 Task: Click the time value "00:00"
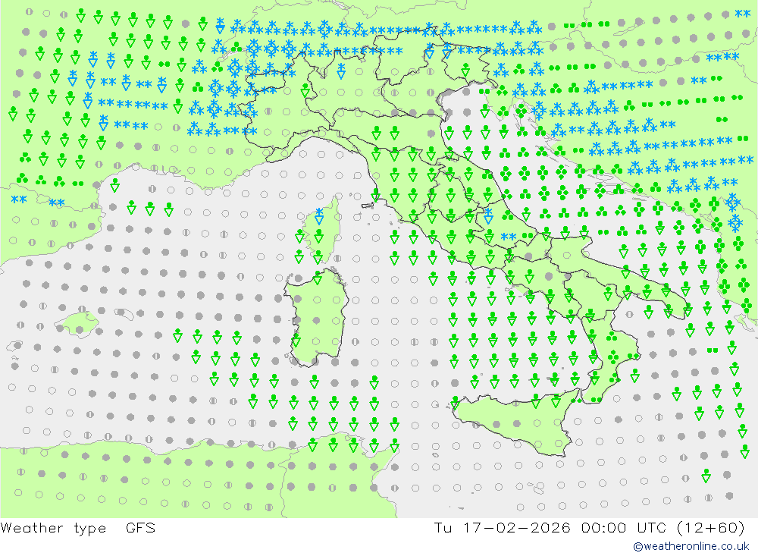pyautogui.click(x=604, y=527)
